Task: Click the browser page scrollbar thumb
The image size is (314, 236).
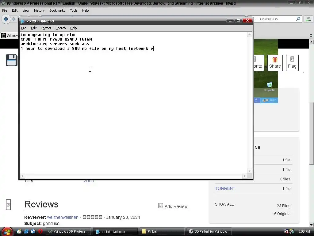Action: [x=312, y=133]
